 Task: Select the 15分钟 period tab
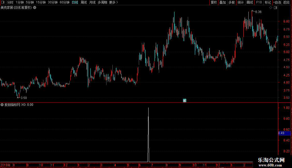tap(41, 2)
